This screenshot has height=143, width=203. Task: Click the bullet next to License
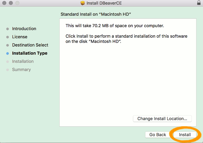click(x=8, y=37)
